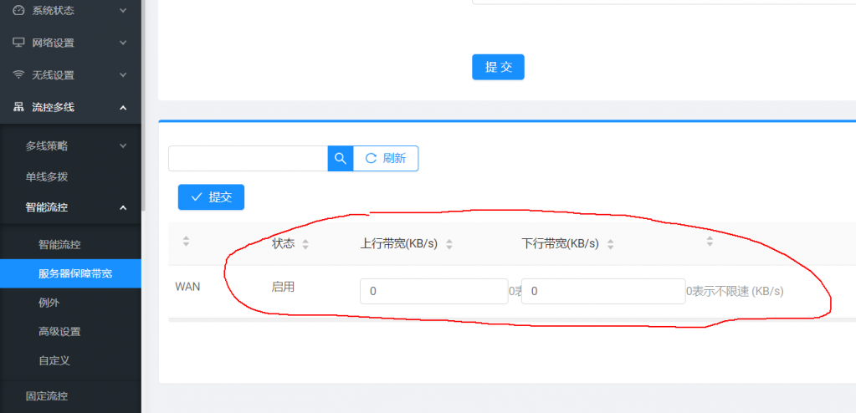Click the WAN upstream bandwidth field
This screenshot has width=856, height=413.
(x=434, y=291)
